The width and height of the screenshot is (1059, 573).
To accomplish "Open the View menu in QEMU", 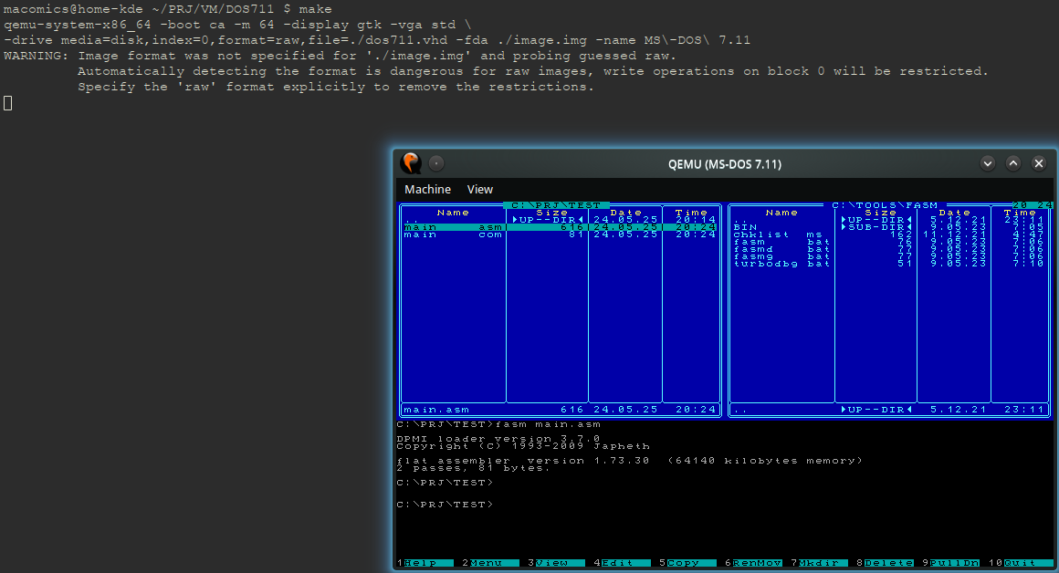I will point(480,190).
